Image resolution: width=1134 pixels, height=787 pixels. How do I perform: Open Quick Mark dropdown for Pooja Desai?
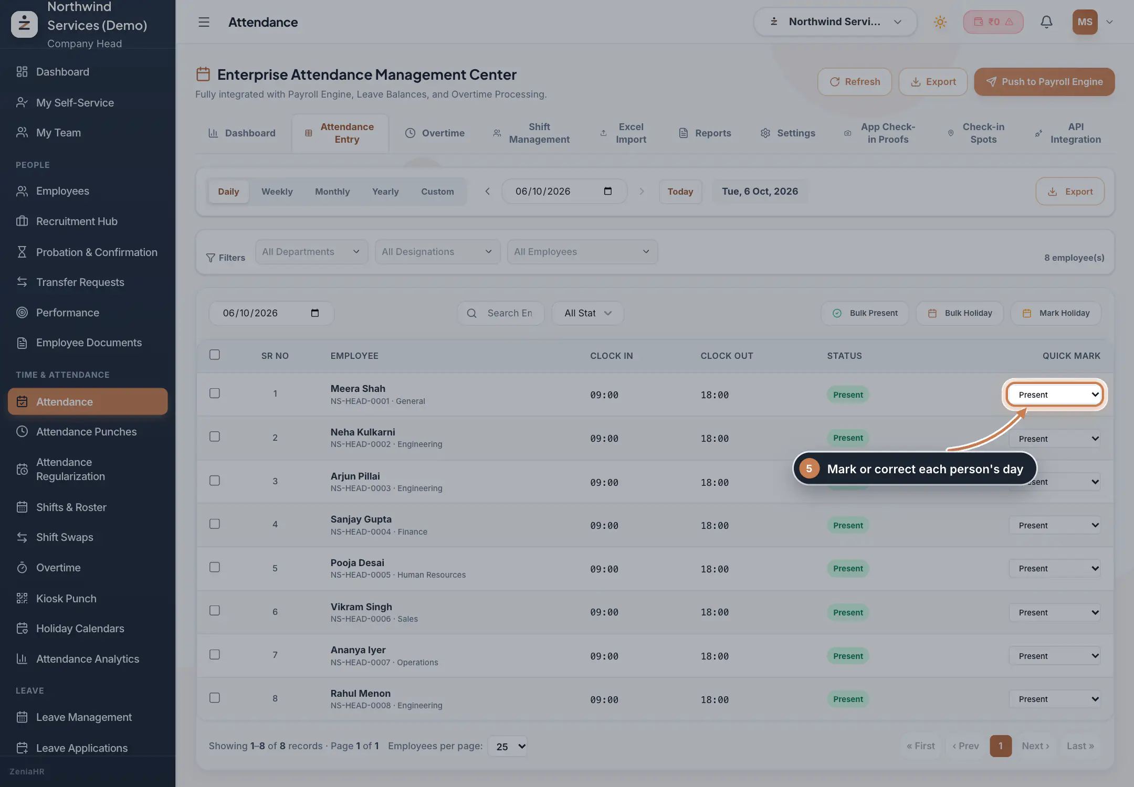click(x=1054, y=569)
